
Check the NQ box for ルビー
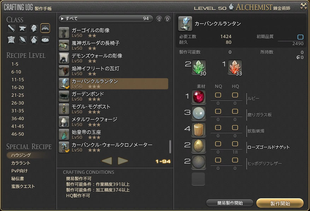pyautogui.click(x=218, y=95)
